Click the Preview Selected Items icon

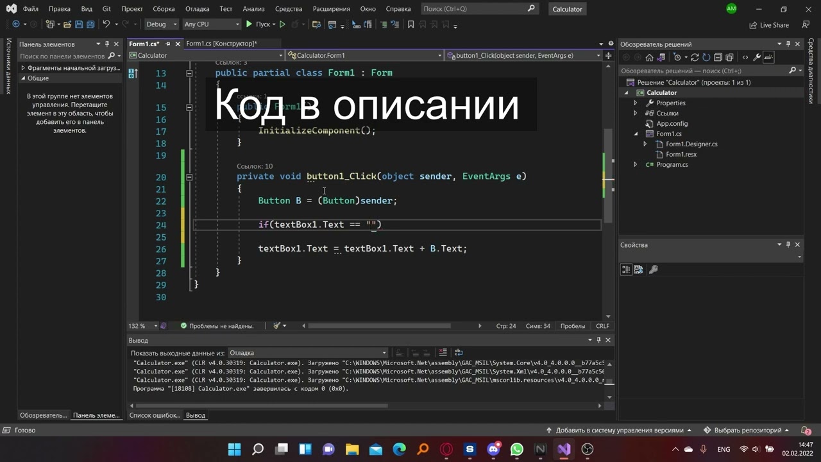(x=768, y=58)
